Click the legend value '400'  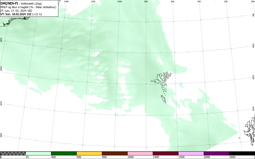click(53, 157)
